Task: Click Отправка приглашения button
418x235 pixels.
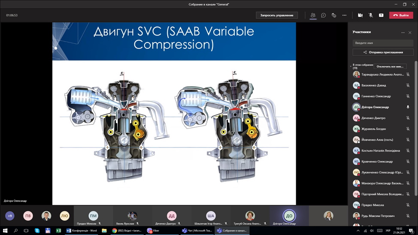Action: tap(383, 52)
